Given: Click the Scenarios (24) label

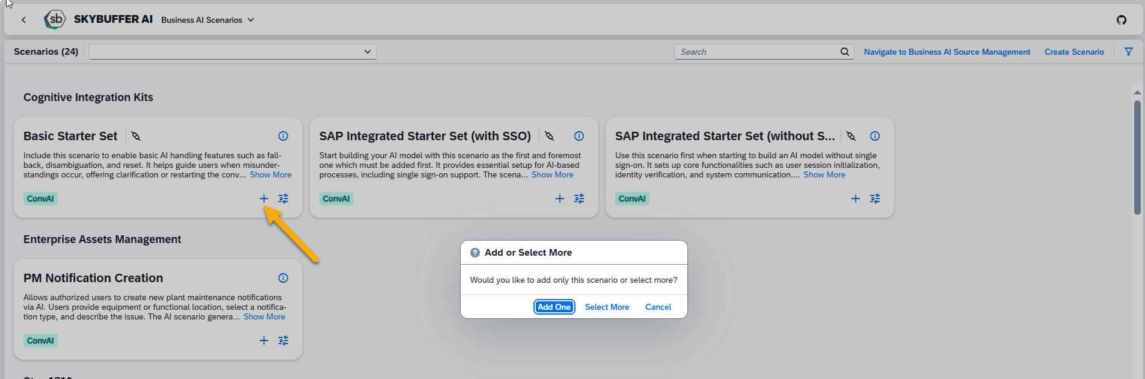Looking at the screenshot, I should 46,52.
